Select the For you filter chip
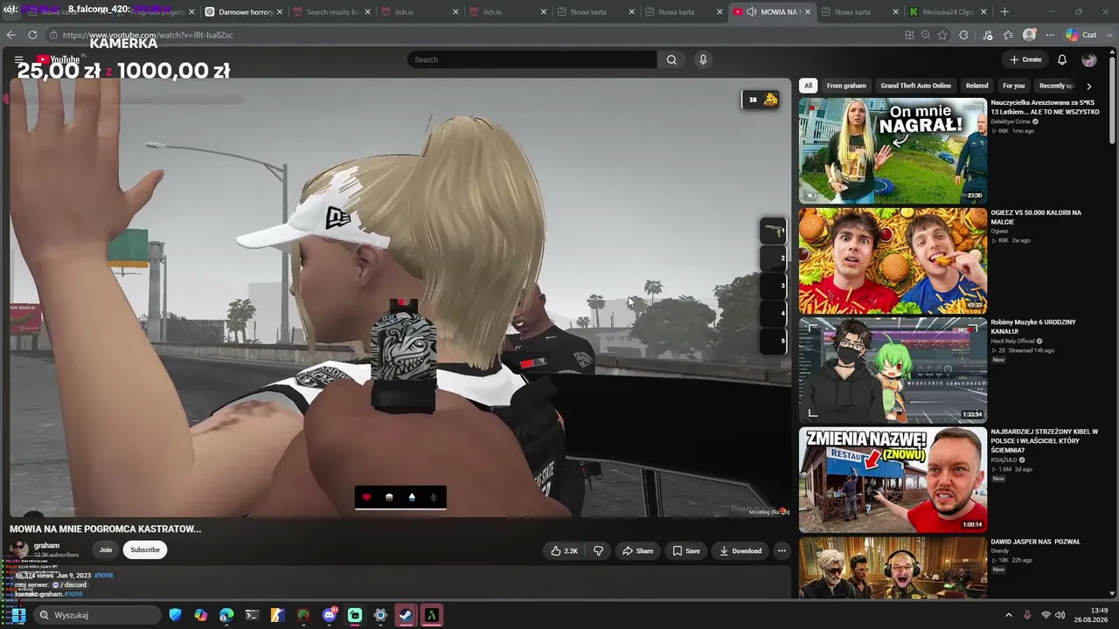This screenshot has height=629, width=1119. pos(1013,86)
